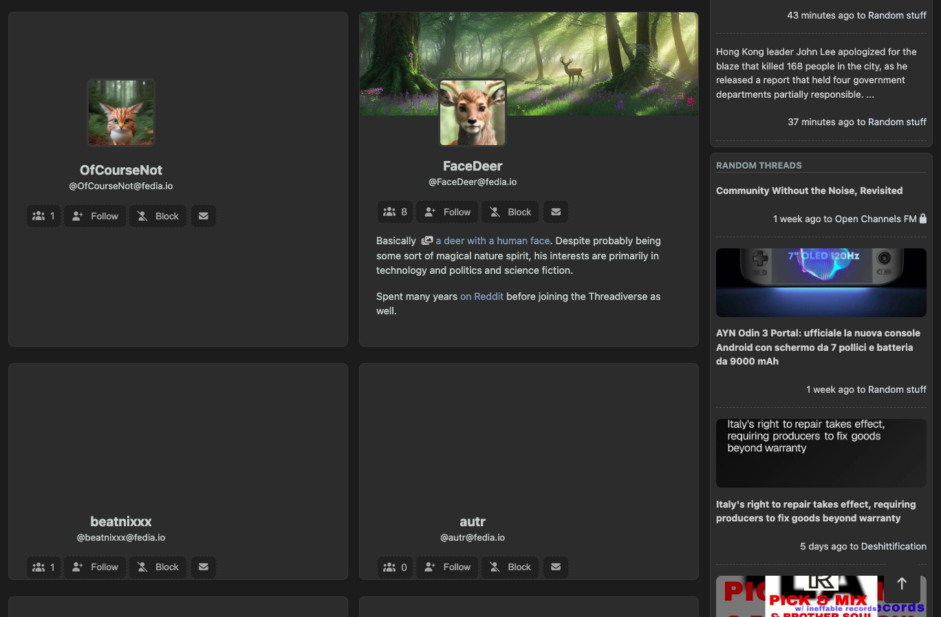The height and width of the screenshot is (617, 941).
Task: View the Pick & Mix records thumbnail
Action: [x=821, y=596]
